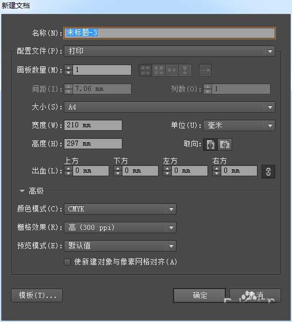Click the 模板 templates button

37,296
